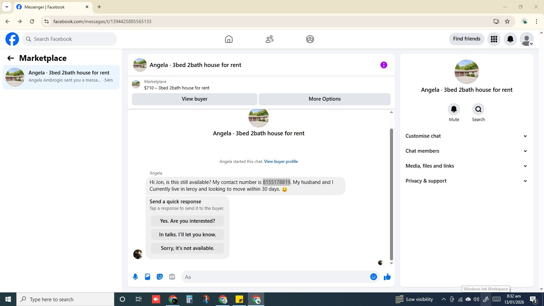Image resolution: width=544 pixels, height=306 pixels.
Task: View site information icon in address bar
Action: (x=47, y=21)
